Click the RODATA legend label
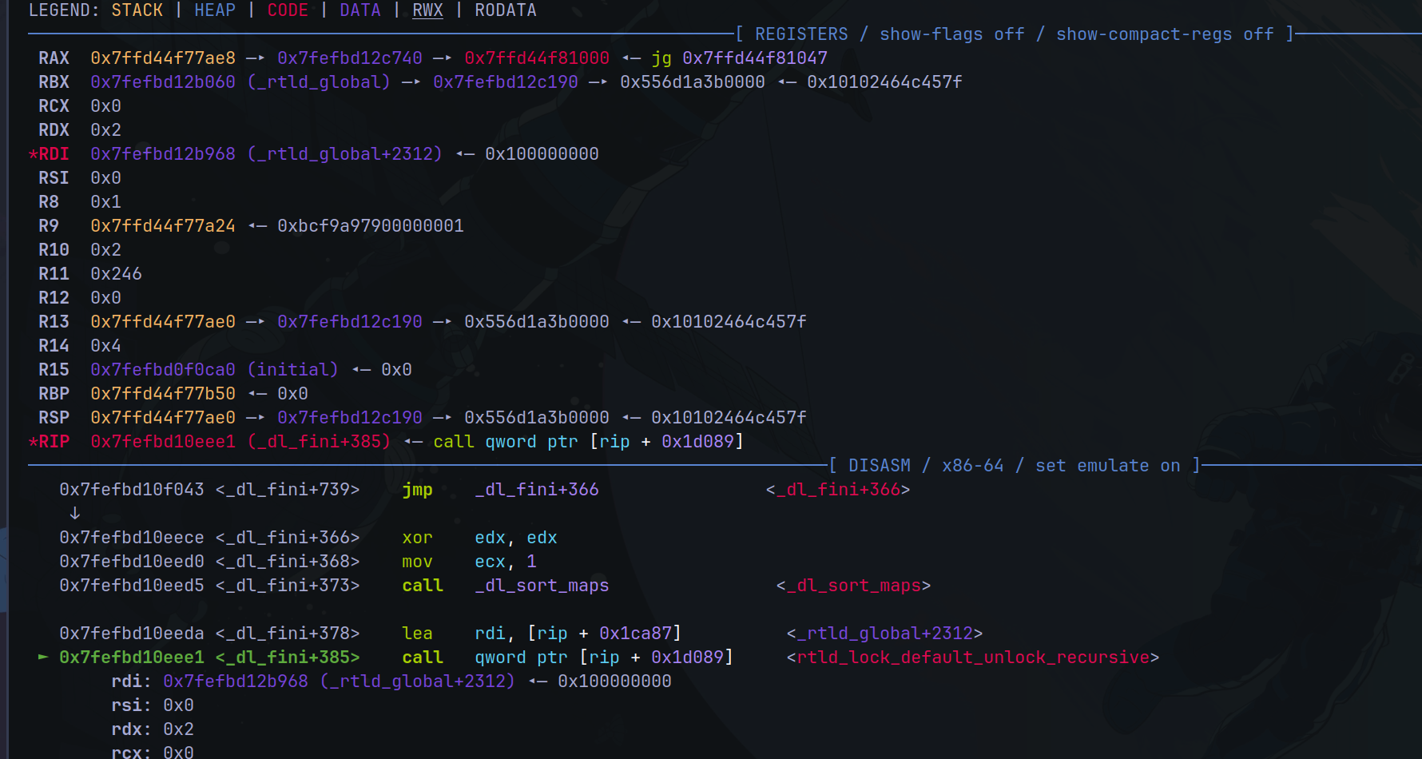The width and height of the screenshot is (1422, 759). pyautogui.click(x=506, y=10)
